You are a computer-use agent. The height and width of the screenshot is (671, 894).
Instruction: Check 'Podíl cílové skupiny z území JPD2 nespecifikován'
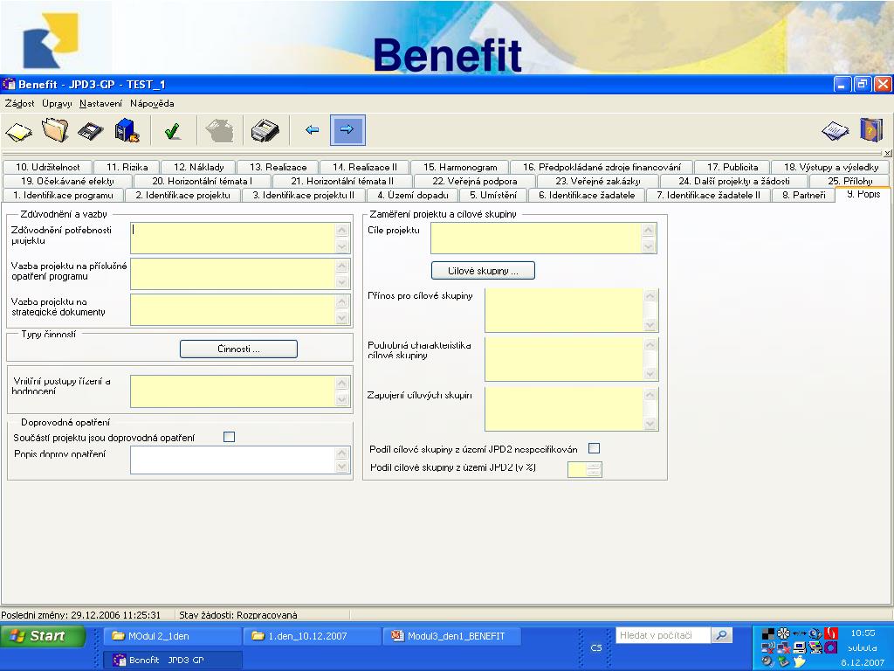click(594, 448)
